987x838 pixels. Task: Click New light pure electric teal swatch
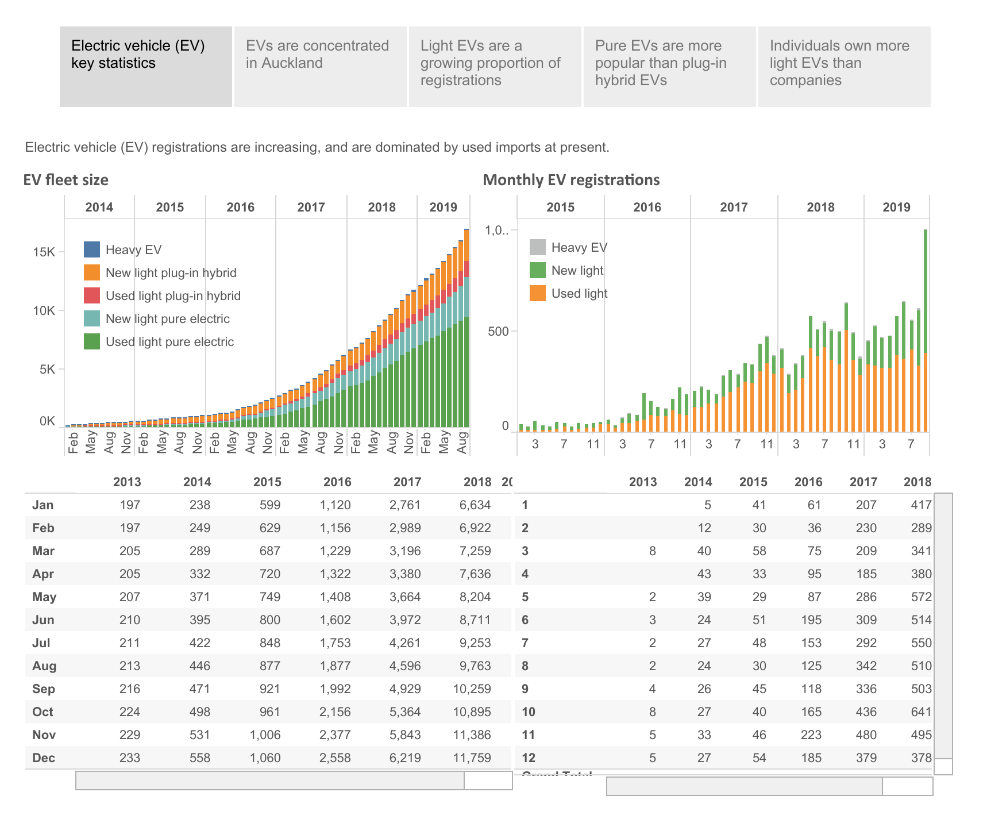click(92, 318)
